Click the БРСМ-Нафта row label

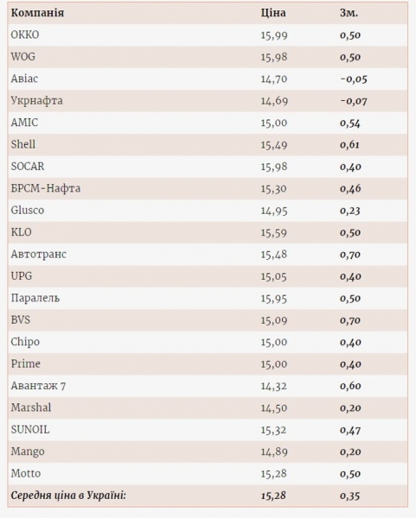(46, 188)
